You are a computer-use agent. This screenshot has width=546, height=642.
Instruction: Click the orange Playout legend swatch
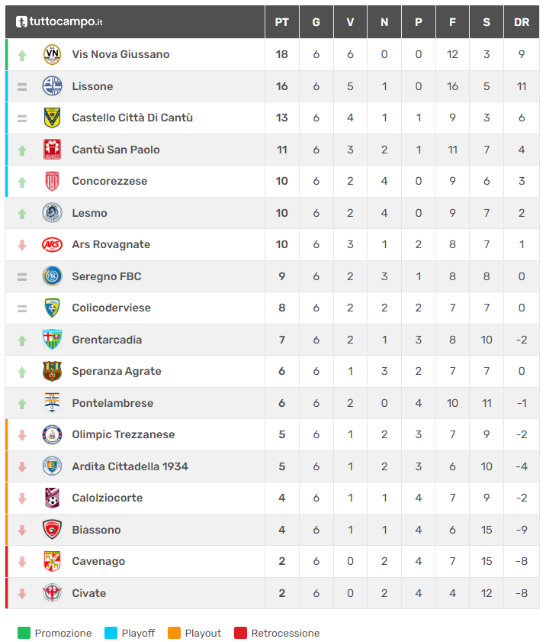(175, 633)
